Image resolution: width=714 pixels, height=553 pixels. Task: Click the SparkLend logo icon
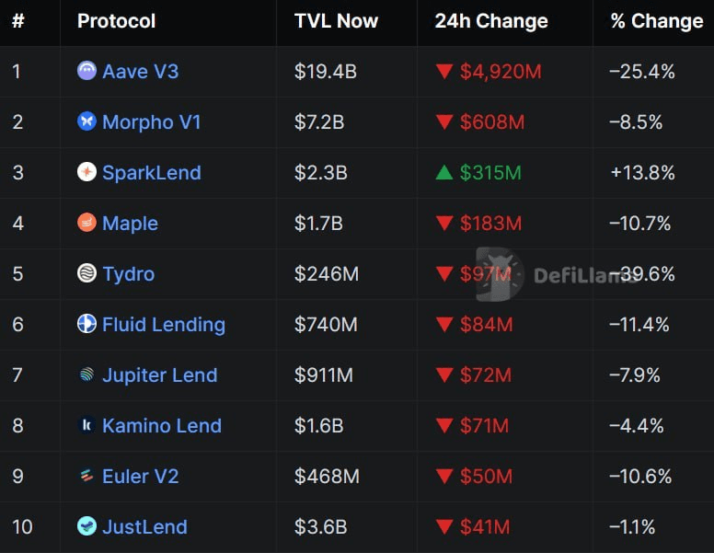pyautogui.click(x=86, y=172)
